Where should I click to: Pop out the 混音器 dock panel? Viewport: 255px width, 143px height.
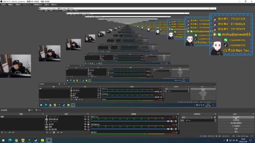pos(178,114)
